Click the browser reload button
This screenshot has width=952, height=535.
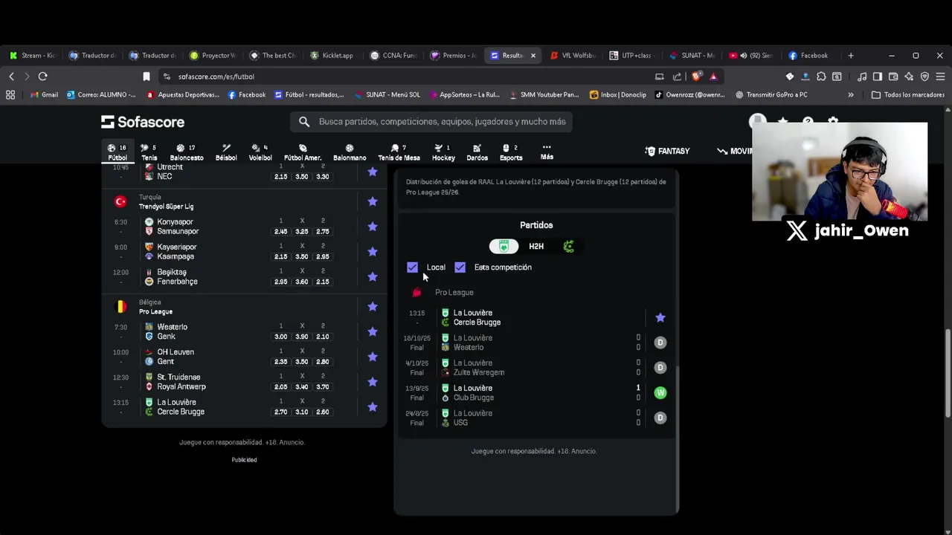point(42,77)
